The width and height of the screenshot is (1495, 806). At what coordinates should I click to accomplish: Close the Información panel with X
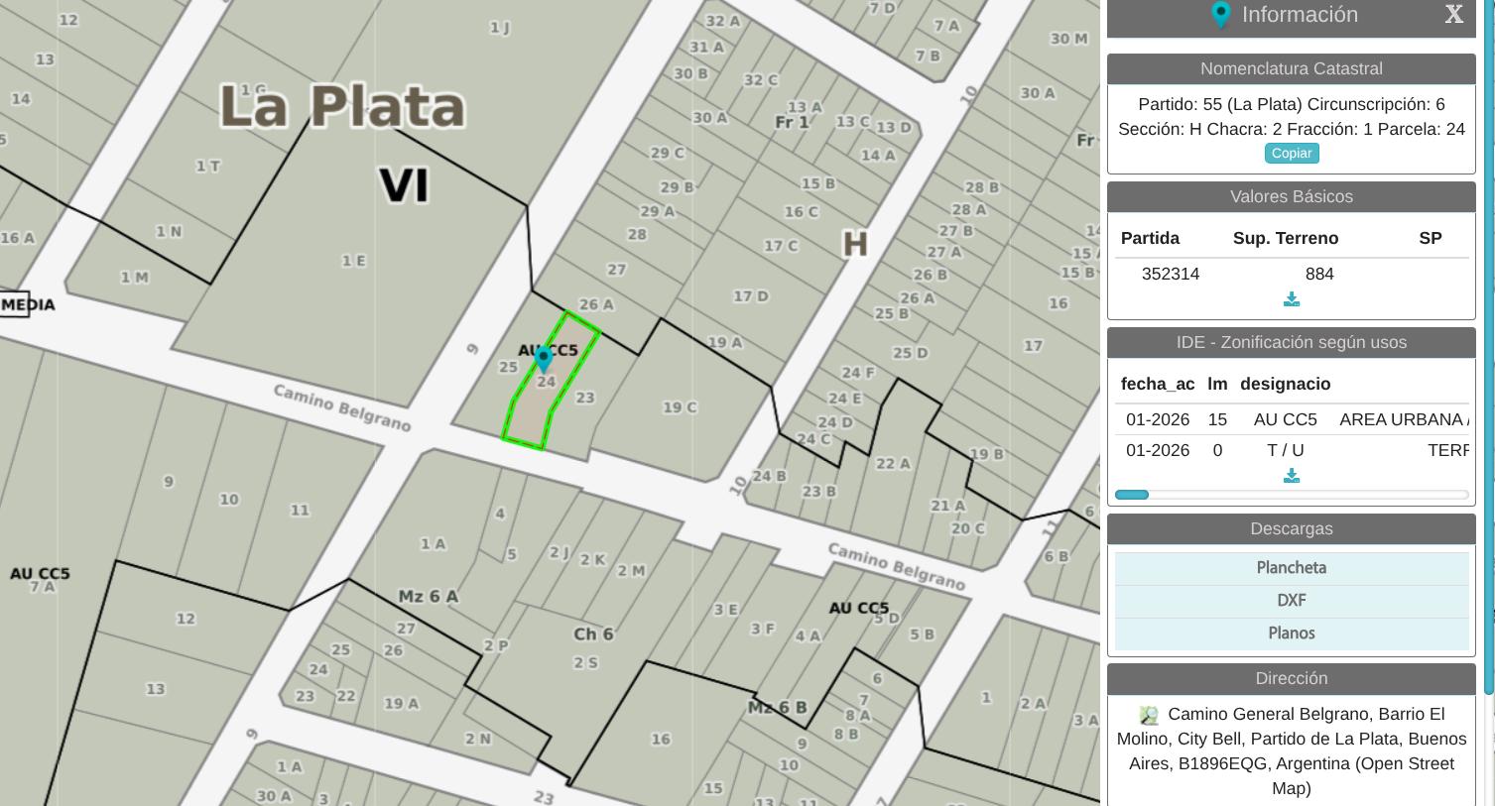pos(1453,14)
